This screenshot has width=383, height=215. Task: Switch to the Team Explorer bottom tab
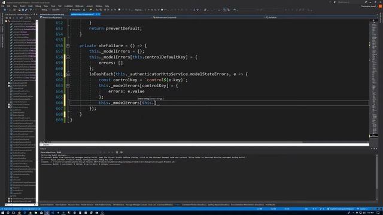[61, 205]
